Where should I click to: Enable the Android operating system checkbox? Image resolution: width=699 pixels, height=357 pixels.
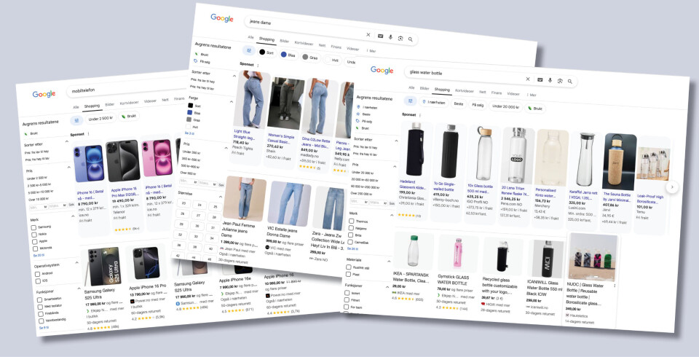(x=37, y=274)
